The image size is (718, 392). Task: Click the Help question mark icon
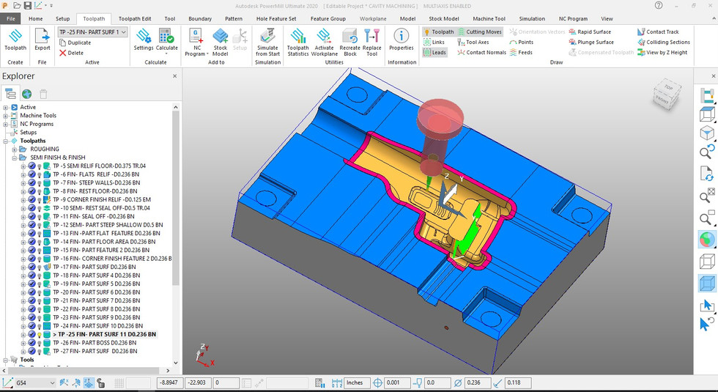coord(659,6)
